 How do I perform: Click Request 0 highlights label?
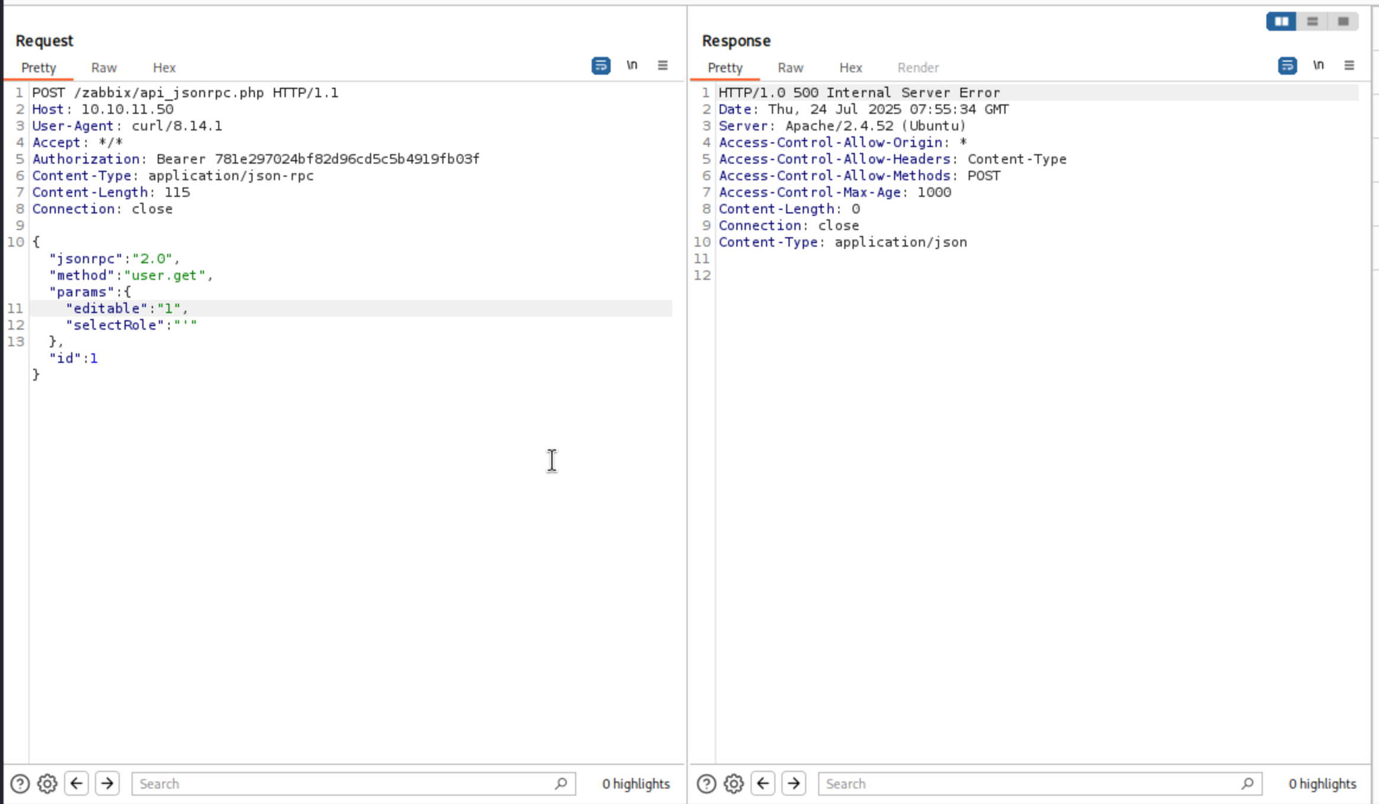click(x=636, y=784)
